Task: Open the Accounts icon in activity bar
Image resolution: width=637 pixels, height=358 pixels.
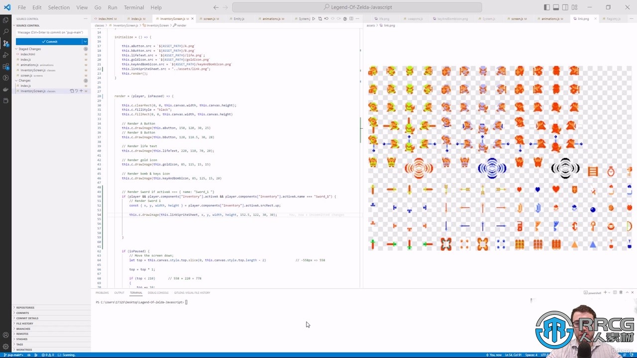Action: (6, 335)
